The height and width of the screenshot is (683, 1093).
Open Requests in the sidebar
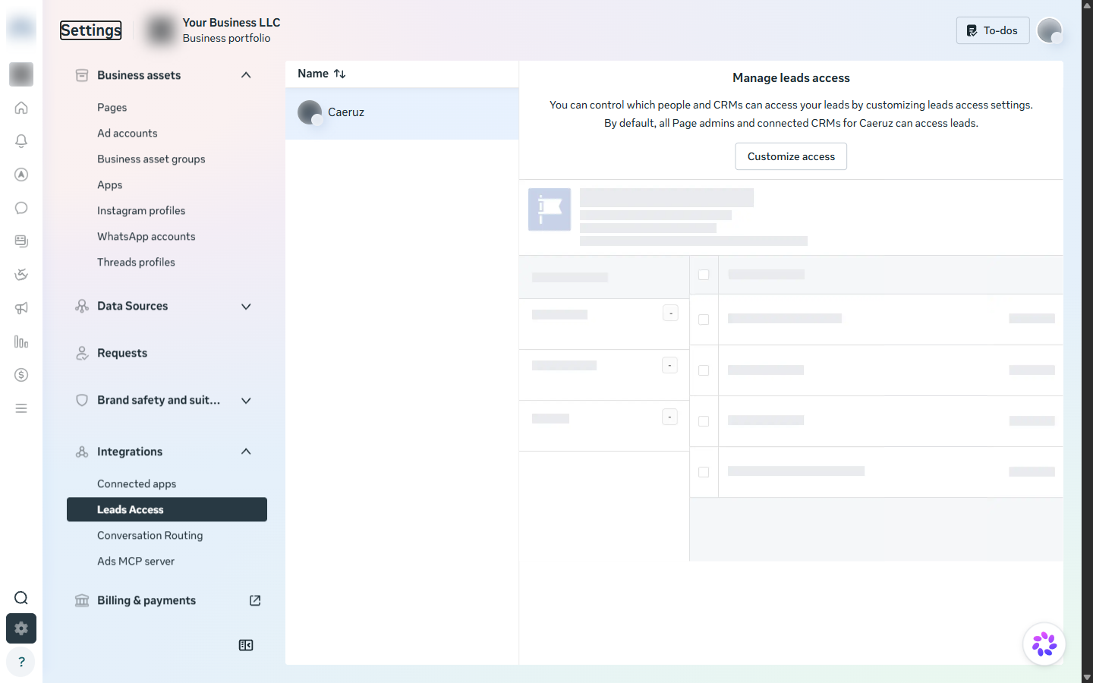tap(122, 353)
